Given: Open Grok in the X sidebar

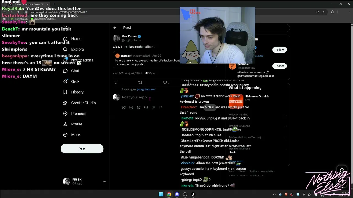Looking at the screenshot, I should 71,81.
